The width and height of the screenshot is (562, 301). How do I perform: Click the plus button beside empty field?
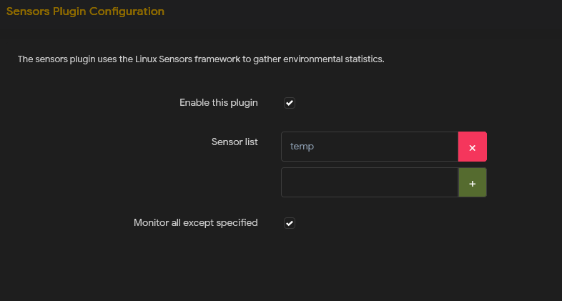click(472, 182)
